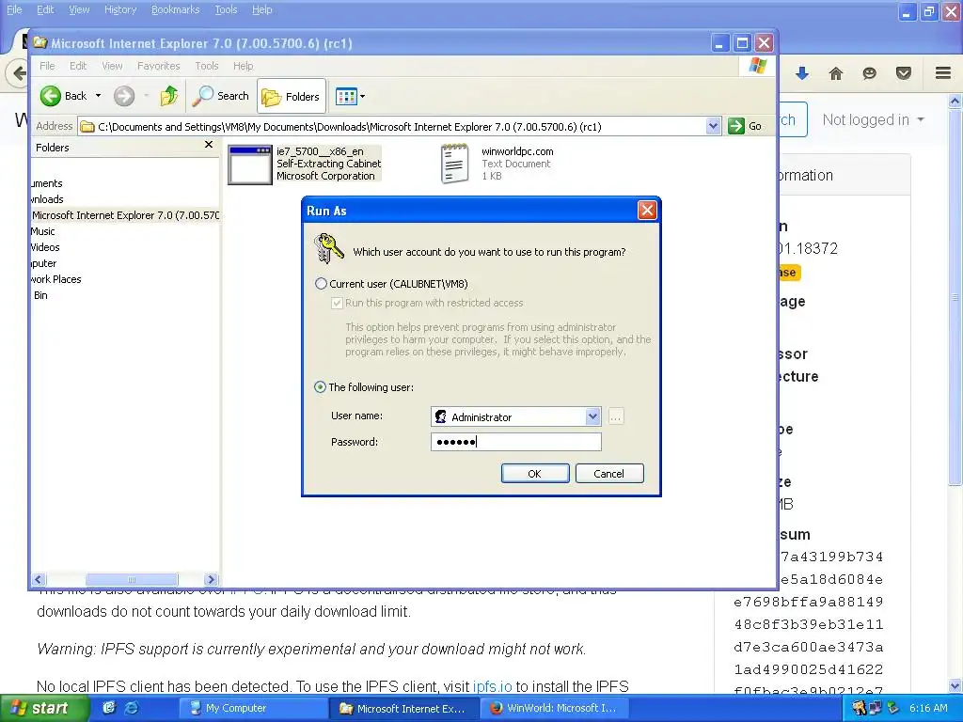
Task: Open the Explorer View menu
Action: tap(112, 66)
